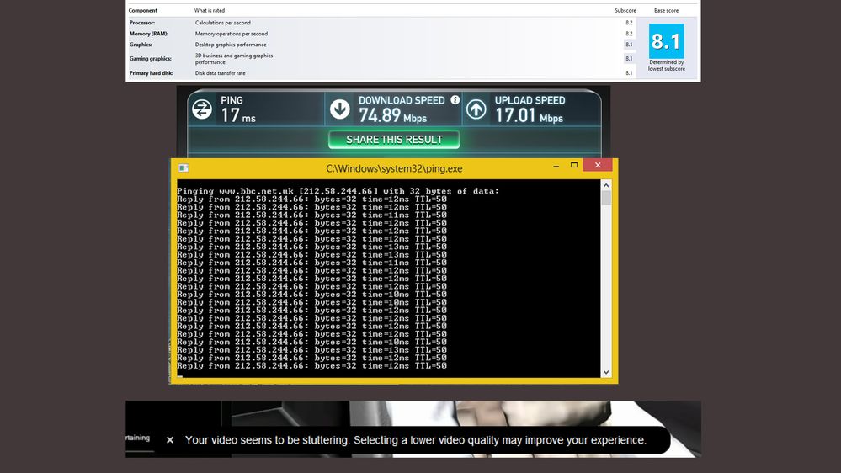Click the 'Pinging www.bbc.net.uk' line

click(x=338, y=191)
